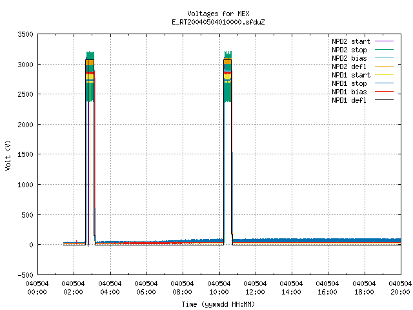Click the 040504 02:00 time tick label

pyautogui.click(x=73, y=288)
